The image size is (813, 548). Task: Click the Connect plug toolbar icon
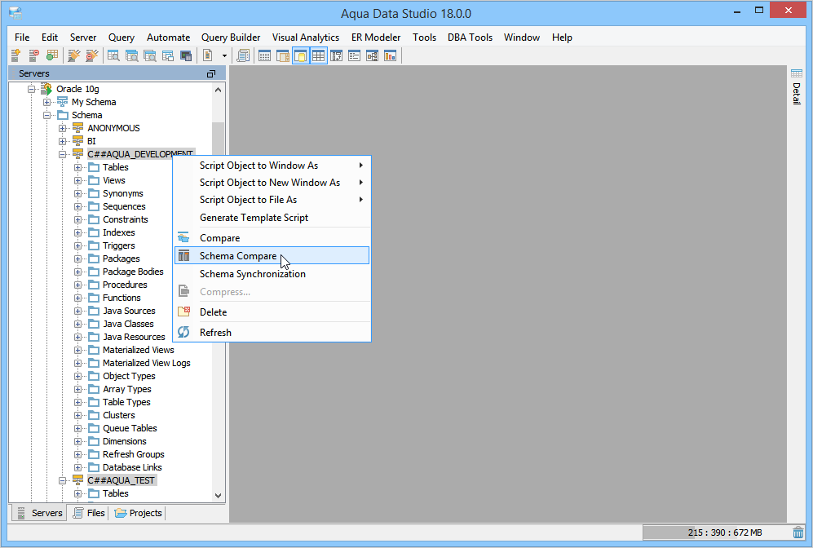pyautogui.click(x=73, y=55)
